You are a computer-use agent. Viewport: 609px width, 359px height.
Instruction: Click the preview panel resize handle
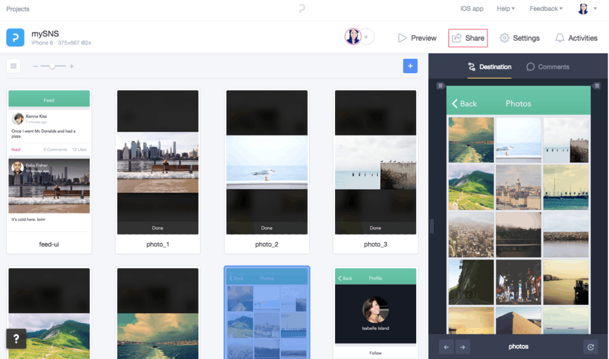pyautogui.click(x=432, y=226)
